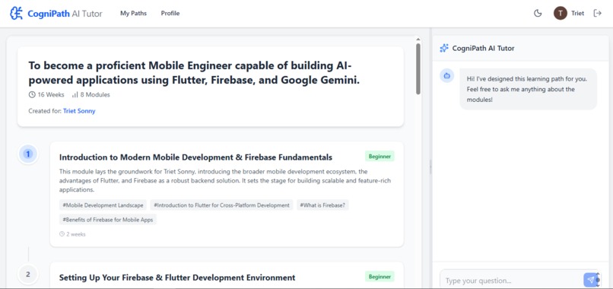Screen dimensions: 613x289
Task: Click the robot avatar icon in chat
Action: [447, 75]
